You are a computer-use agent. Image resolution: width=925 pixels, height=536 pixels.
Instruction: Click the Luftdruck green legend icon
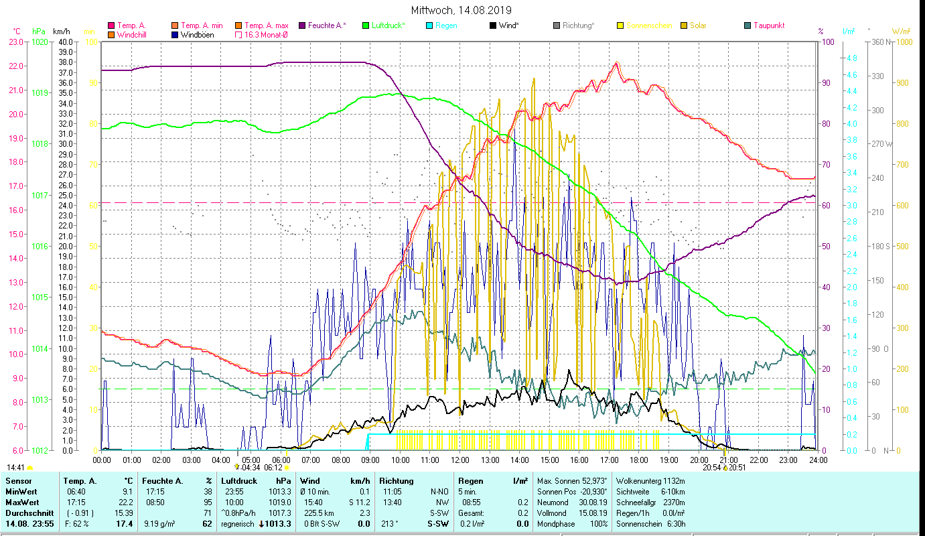[366, 25]
